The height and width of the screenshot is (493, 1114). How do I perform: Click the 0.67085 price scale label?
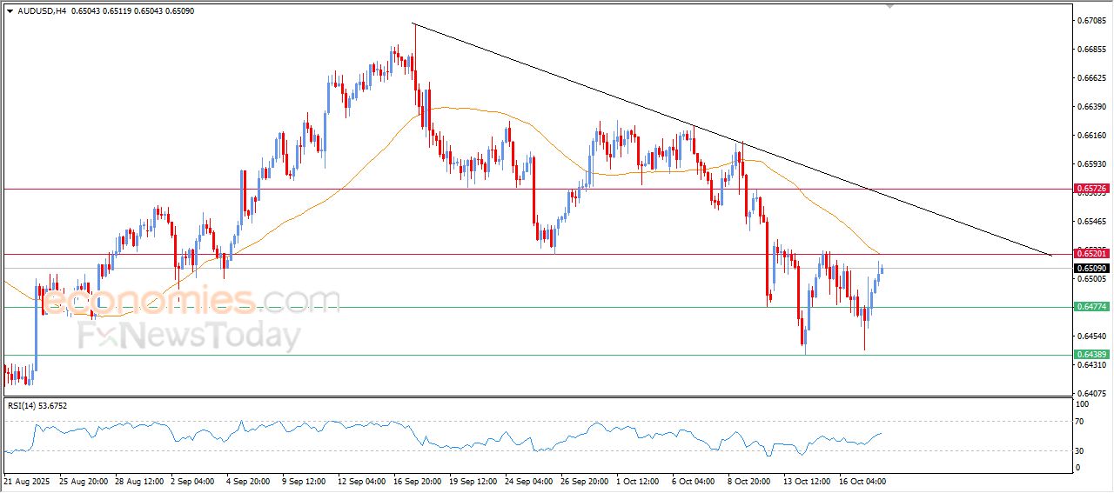click(1091, 20)
